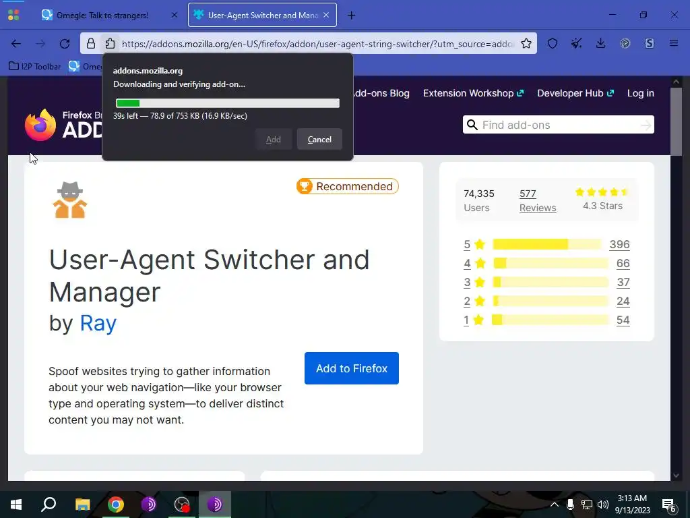Image resolution: width=690 pixels, height=518 pixels.
Task: Click the 66 four-star review count
Action: click(623, 263)
